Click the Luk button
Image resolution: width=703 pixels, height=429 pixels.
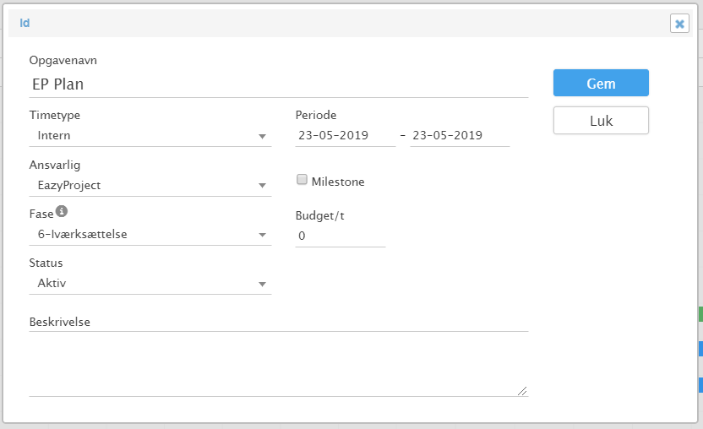point(601,120)
